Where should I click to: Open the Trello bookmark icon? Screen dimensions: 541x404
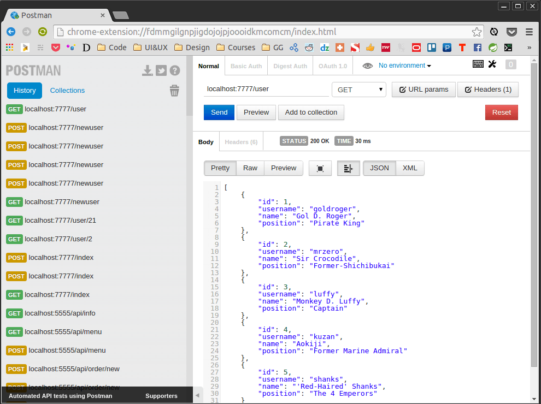pos(431,47)
